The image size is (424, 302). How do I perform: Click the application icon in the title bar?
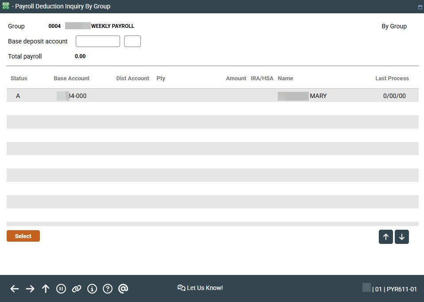(x=6, y=6)
